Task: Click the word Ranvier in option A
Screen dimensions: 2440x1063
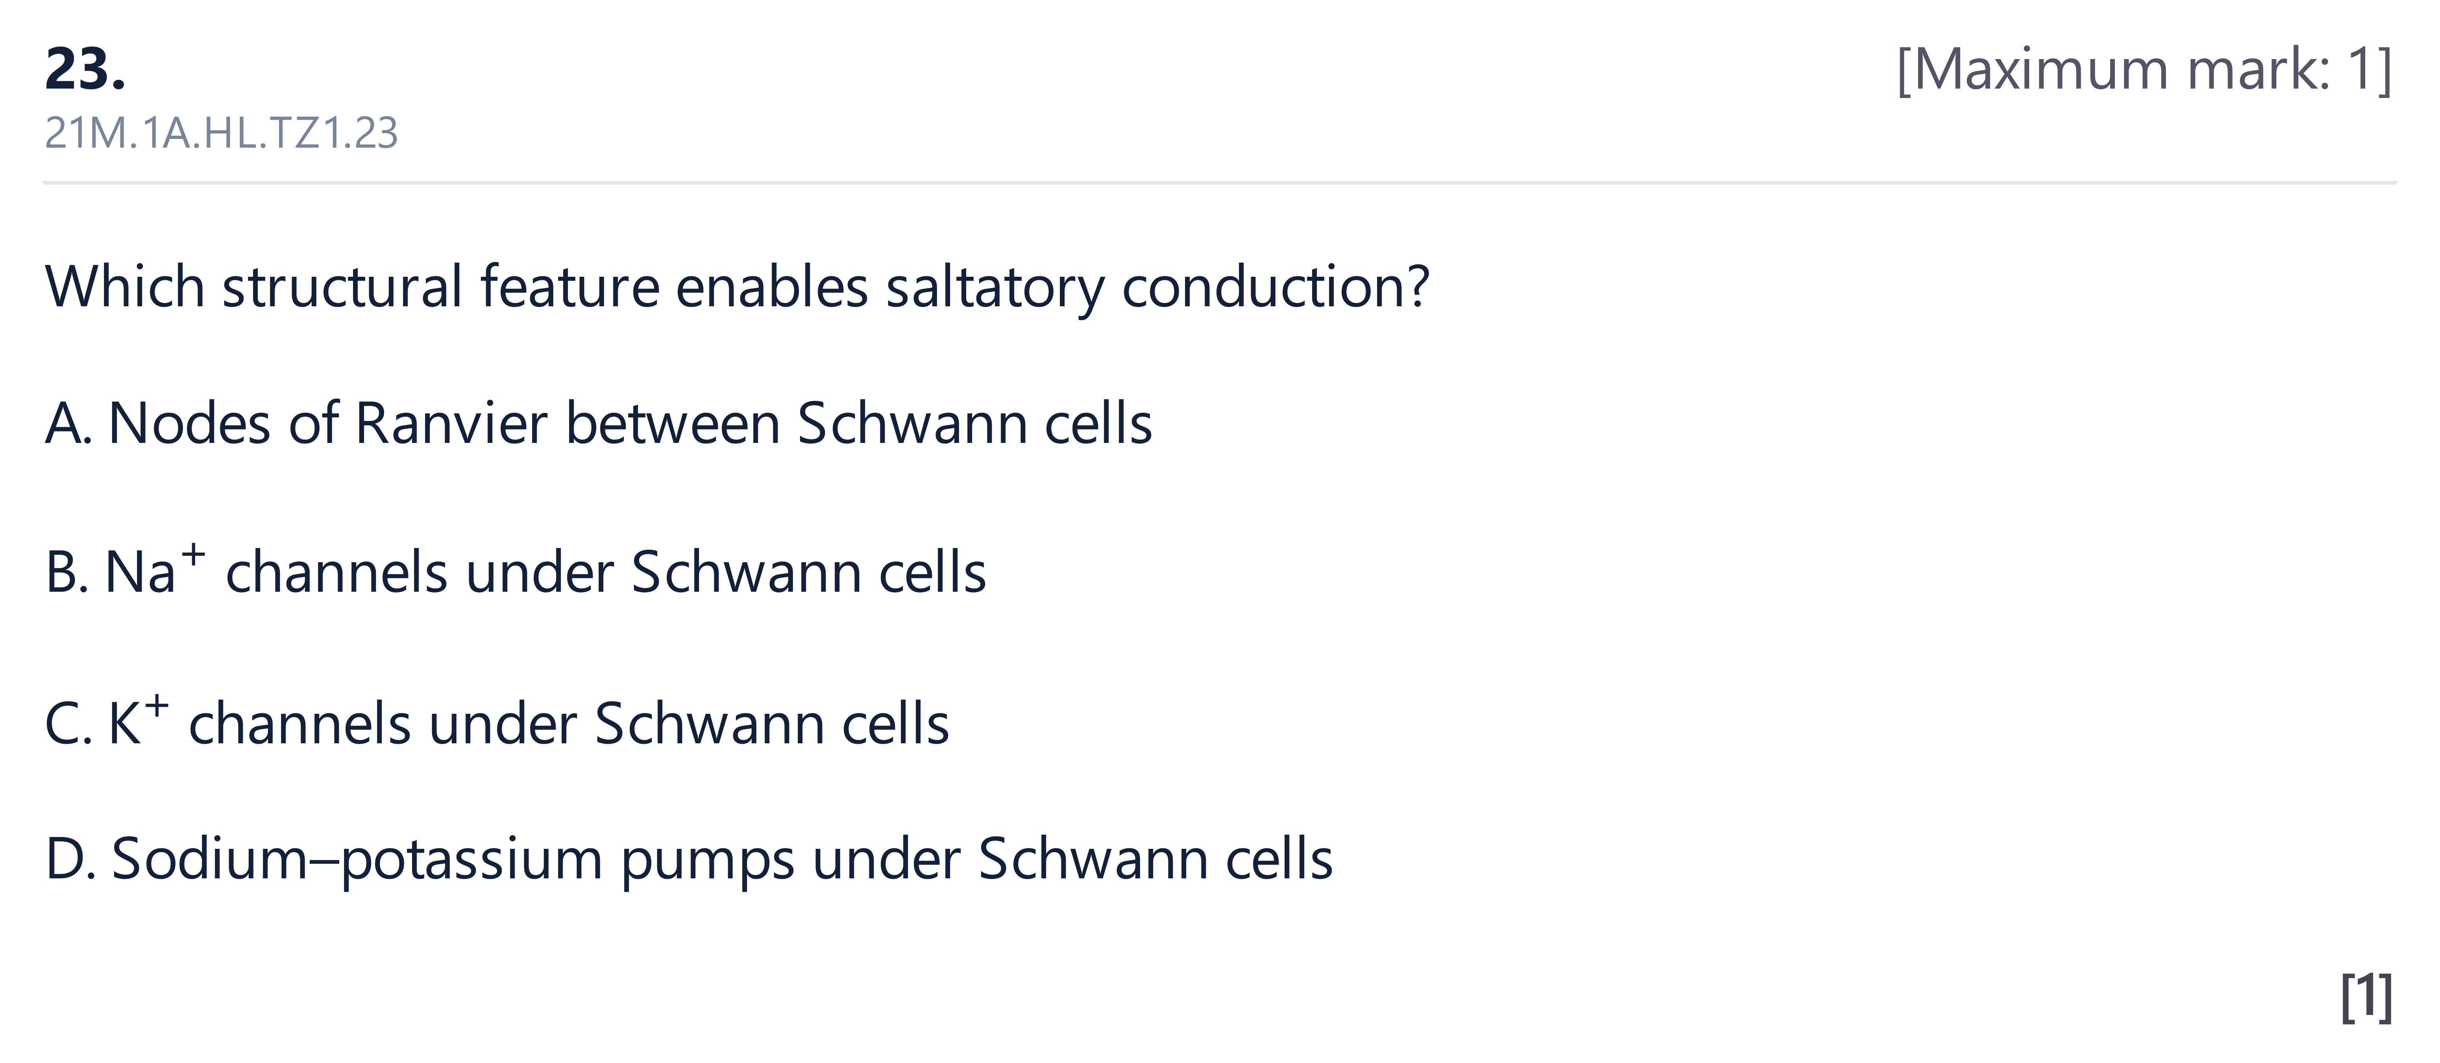Action: pyautogui.click(x=451, y=424)
